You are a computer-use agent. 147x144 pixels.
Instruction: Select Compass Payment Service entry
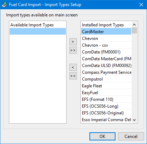pos(106,72)
